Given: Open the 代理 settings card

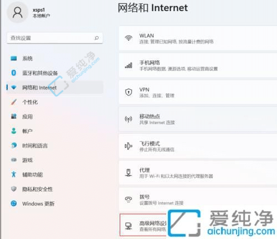Looking at the screenshot, I should pos(198,173).
